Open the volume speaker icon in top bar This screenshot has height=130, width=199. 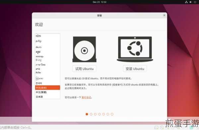[191, 2]
